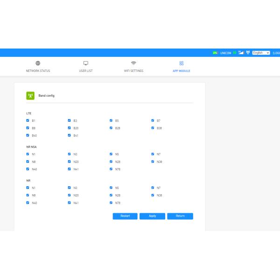280x280 pixels.
Task: Click the grid icon for App Module
Action: point(182,63)
